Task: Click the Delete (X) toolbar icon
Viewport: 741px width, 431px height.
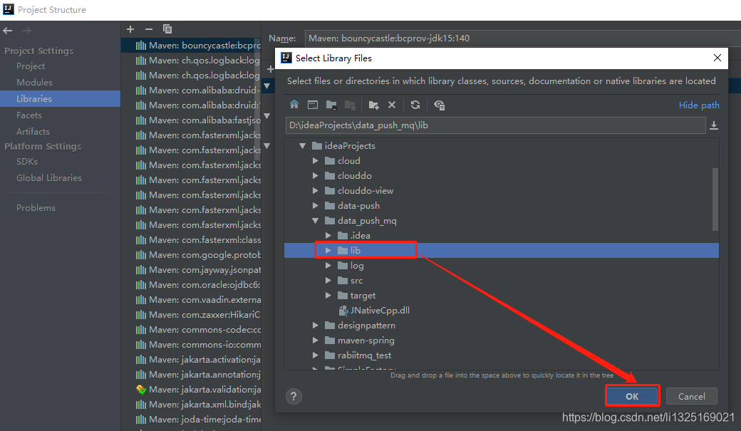Action: (x=392, y=105)
